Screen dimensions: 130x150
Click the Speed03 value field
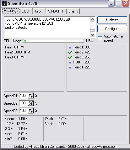coord(24,111)
